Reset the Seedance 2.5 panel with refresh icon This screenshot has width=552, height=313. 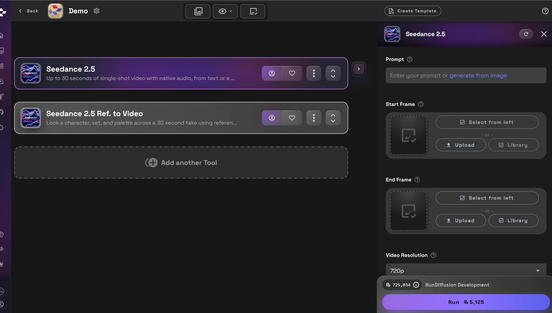pos(526,34)
